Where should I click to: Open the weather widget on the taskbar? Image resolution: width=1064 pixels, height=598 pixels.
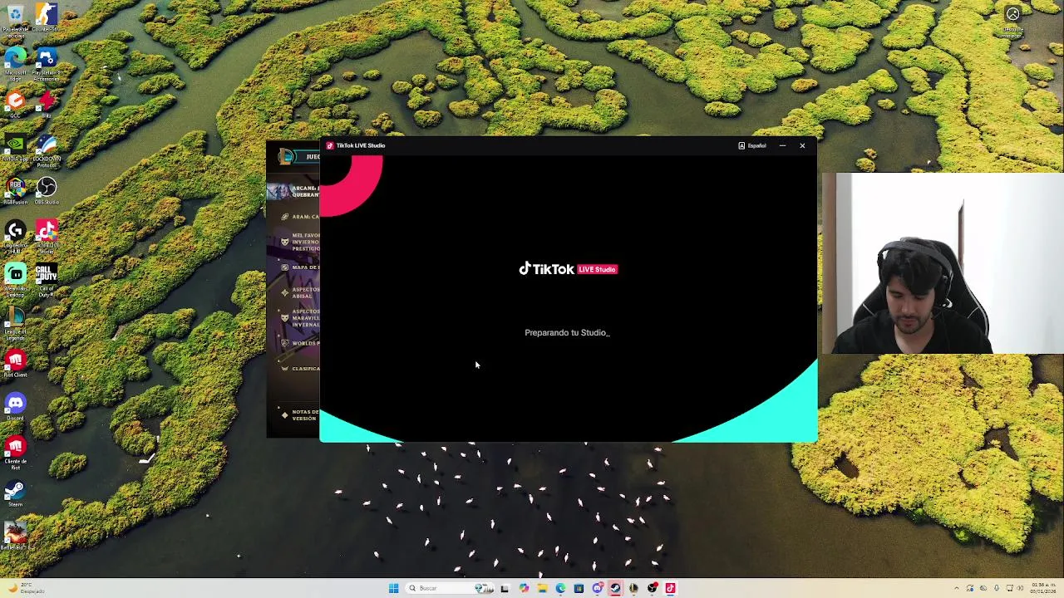[x=25, y=588]
